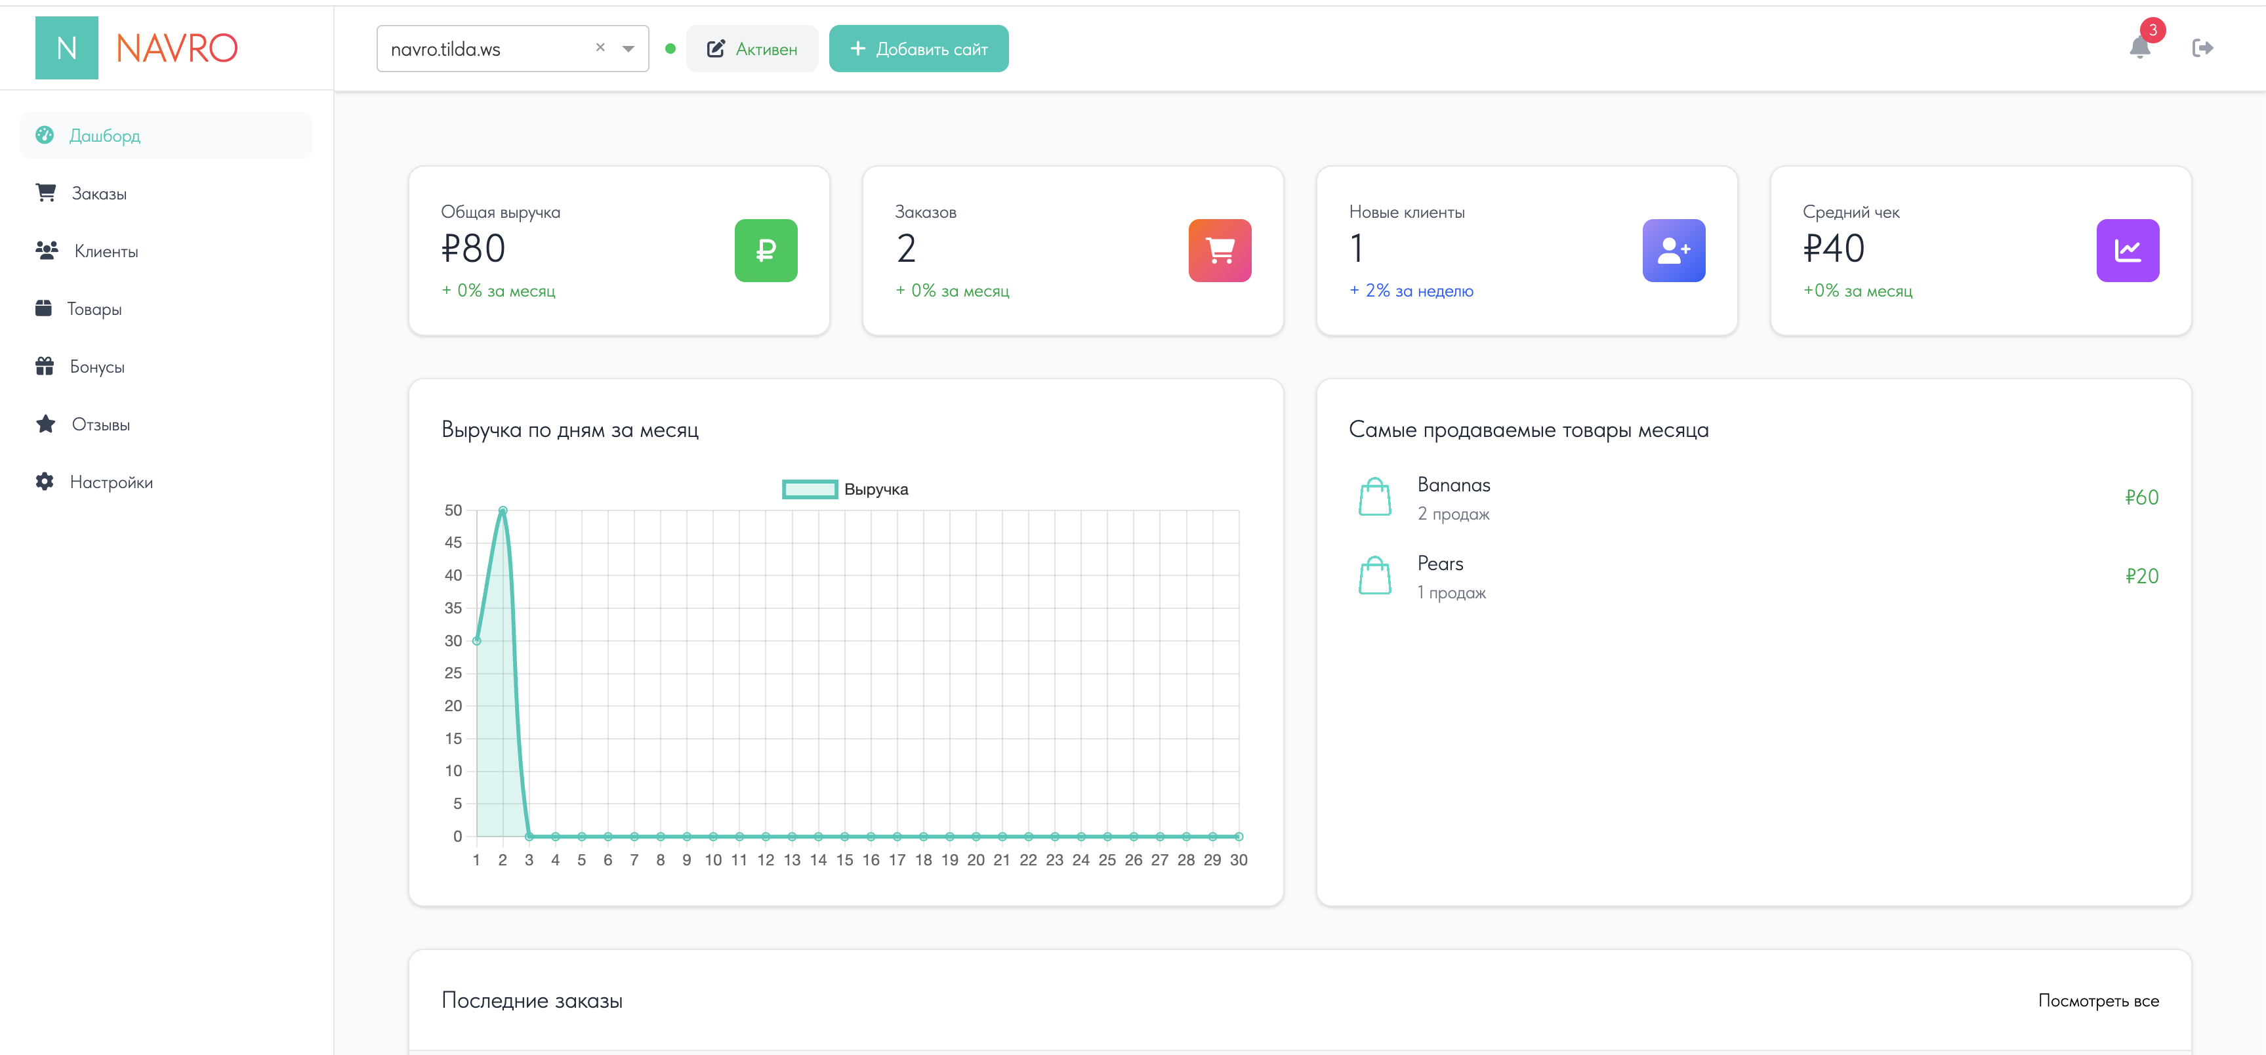Screen dimensions: 2266x1055
Task: Toggle the Активен site status
Action: (x=752, y=49)
